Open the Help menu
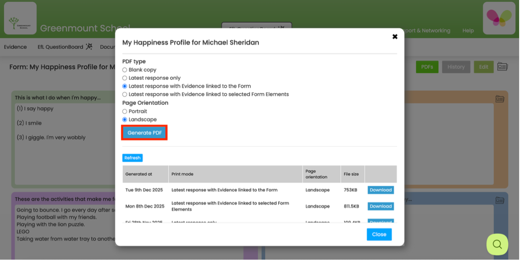 tap(468, 31)
